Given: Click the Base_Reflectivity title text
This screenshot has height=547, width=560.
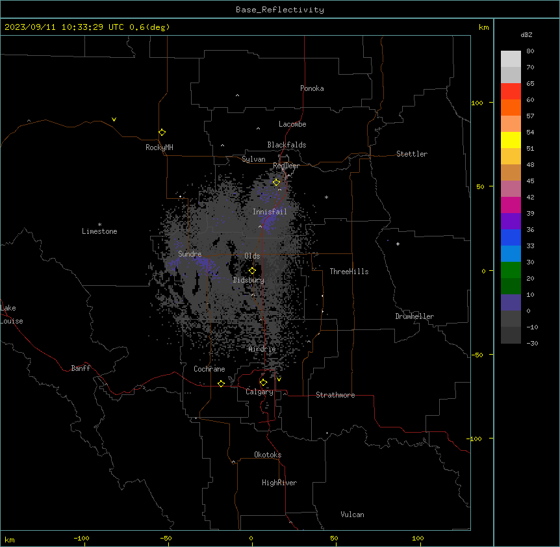Looking at the screenshot, I should tap(280, 10).
